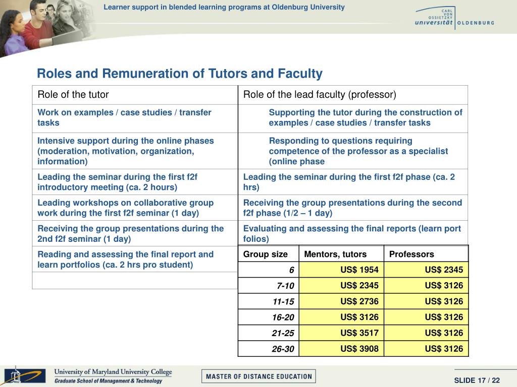The image size is (517, 387).
Task: Click the Master of Distance Education box
Action: (259, 376)
